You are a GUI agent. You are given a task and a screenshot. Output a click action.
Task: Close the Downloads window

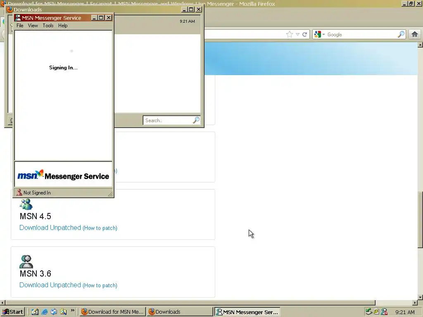click(x=199, y=9)
